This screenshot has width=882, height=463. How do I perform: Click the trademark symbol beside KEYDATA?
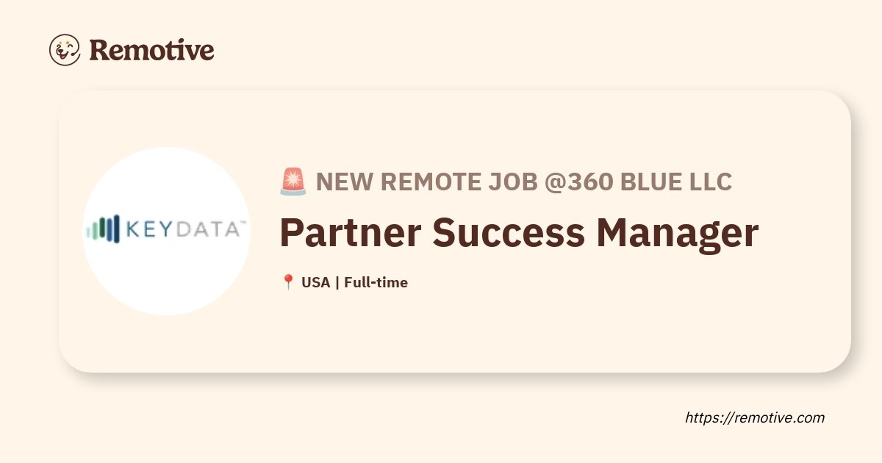point(243,223)
